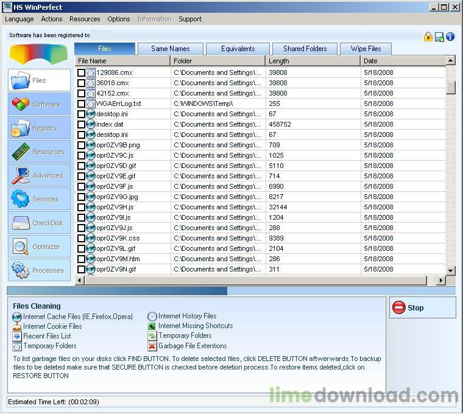Check the box next to index.dat
Screen dimensions: 463x414
(x=81, y=125)
